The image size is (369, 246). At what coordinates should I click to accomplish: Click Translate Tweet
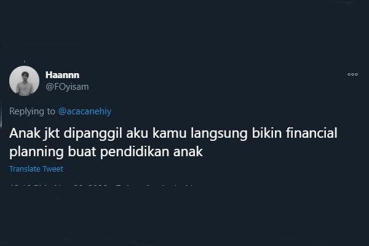point(36,169)
